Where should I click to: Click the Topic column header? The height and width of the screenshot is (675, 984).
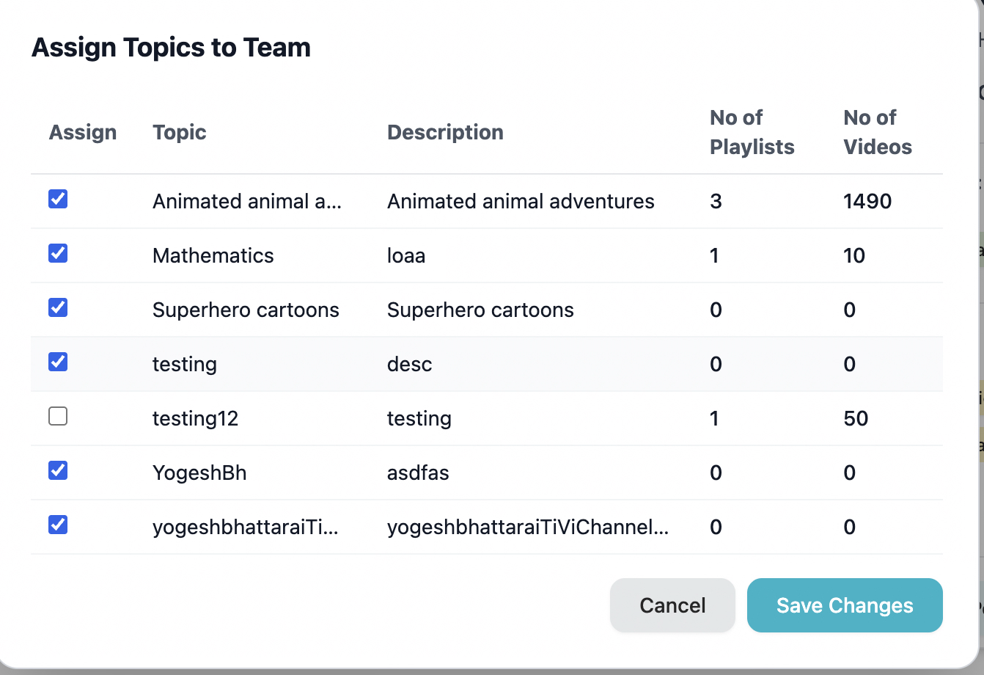click(180, 132)
